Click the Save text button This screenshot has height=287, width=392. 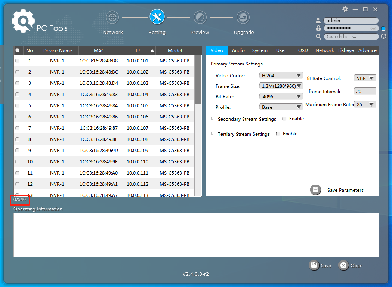[326, 266]
